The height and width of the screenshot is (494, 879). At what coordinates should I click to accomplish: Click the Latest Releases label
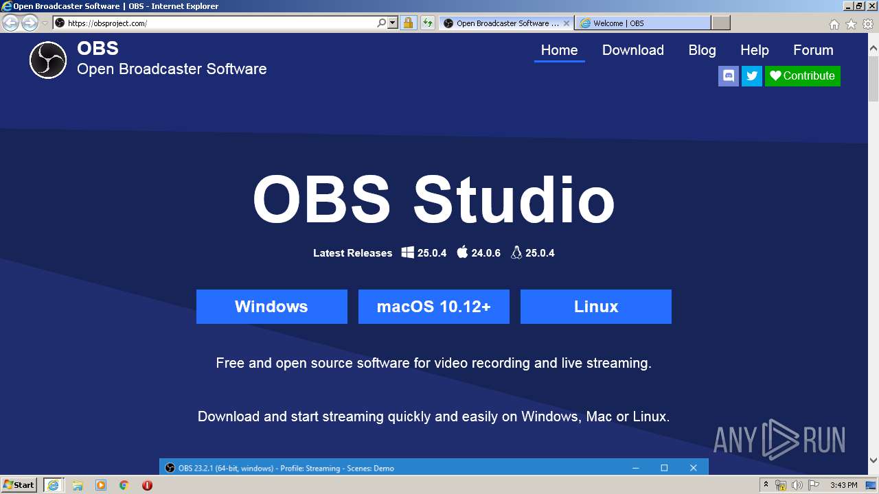coord(352,253)
